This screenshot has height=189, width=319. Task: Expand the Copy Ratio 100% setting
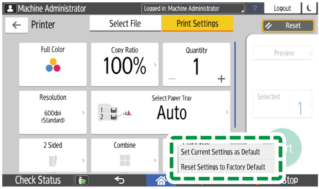[125, 65]
